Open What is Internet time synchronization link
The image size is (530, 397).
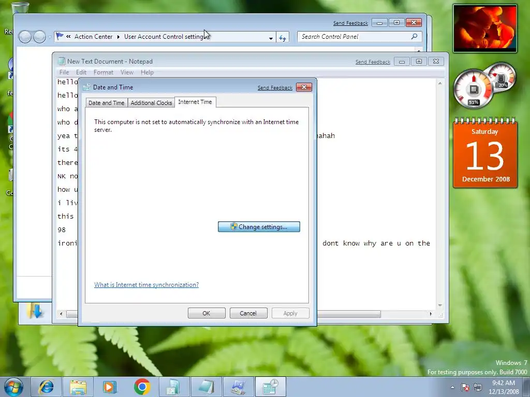[x=146, y=285]
